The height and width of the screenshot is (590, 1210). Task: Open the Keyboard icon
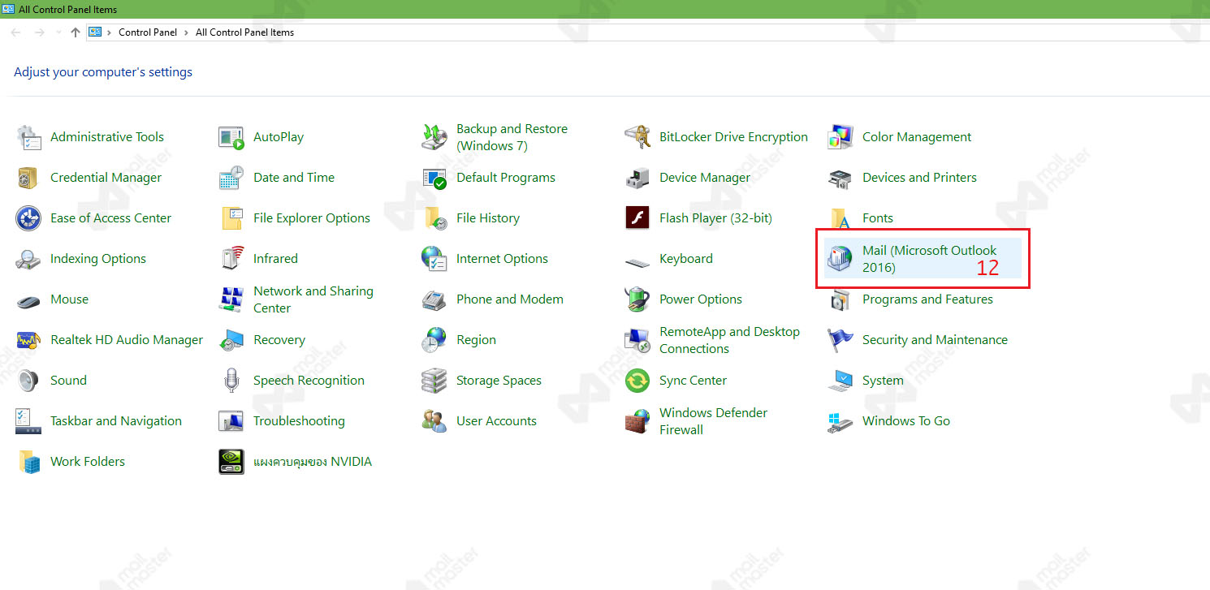coord(637,261)
